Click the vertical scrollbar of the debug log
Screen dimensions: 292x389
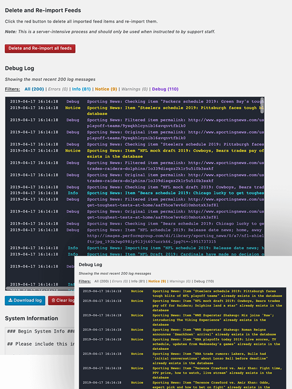[262, 106]
